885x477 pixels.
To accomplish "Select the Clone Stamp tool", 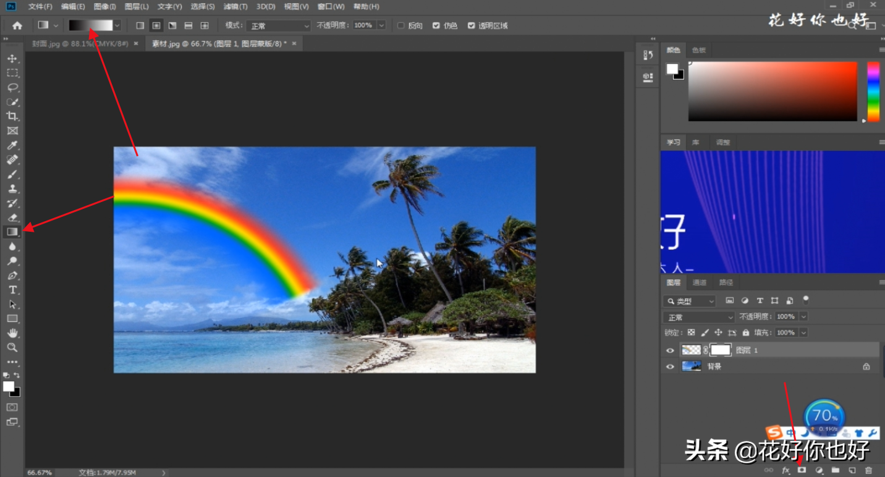I will [x=12, y=188].
